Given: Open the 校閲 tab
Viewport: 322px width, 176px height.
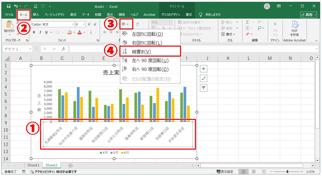Looking at the screenshot, I should (98, 15).
